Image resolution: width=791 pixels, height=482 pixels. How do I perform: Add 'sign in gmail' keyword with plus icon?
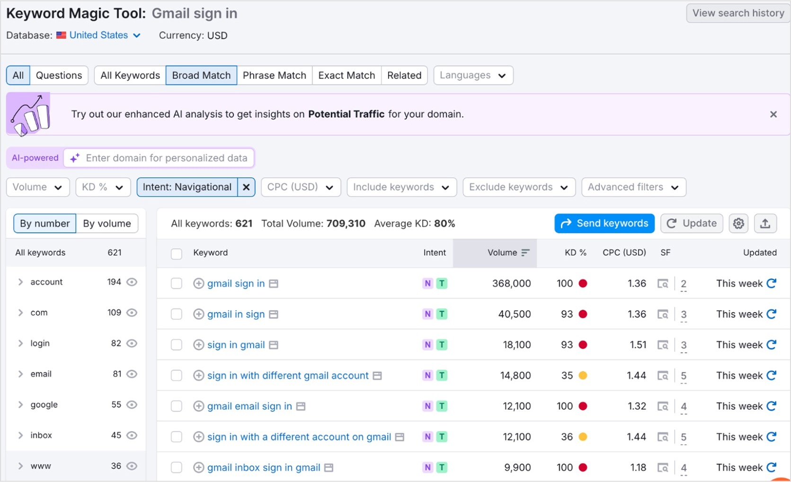(x=198, y=345)
